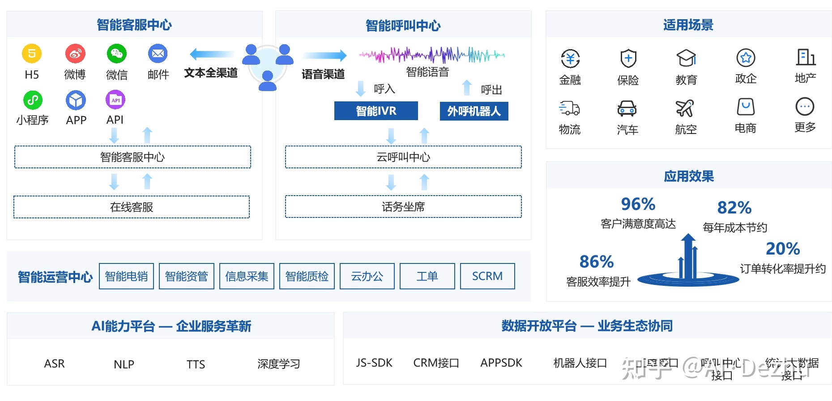Click the 82% cost saving figure
Viewport: 832px width, 401px height.
click(x=734, y=207)
